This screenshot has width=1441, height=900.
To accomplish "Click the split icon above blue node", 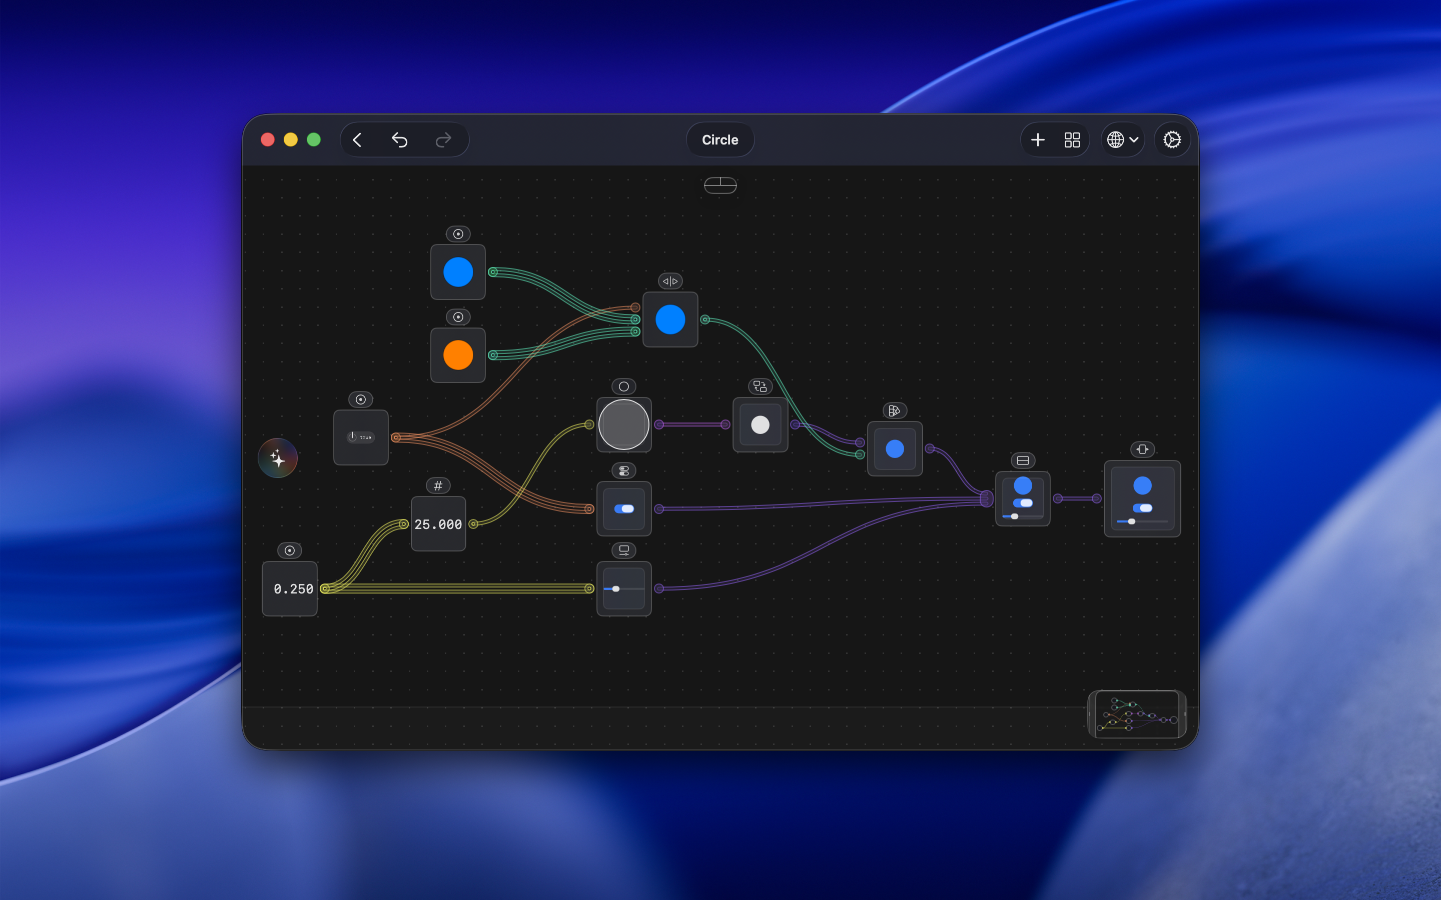I will pyautogui.click(x=670, y=281).
